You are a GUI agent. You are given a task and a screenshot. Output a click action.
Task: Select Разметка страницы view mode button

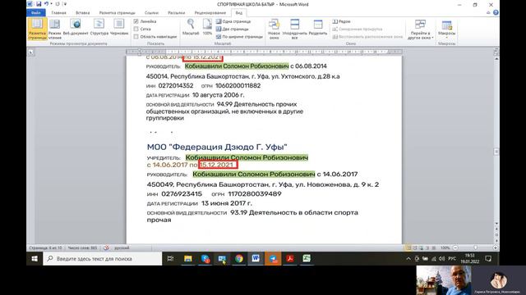point(37,29)
